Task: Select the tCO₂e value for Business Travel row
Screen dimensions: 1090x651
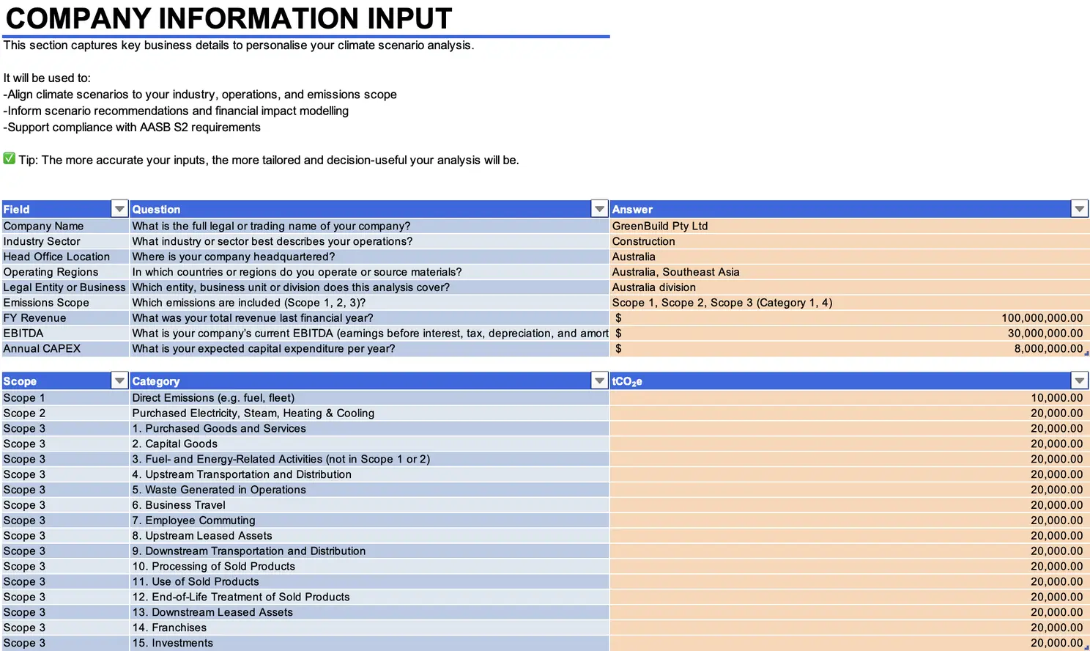Action: click(850, 505)
